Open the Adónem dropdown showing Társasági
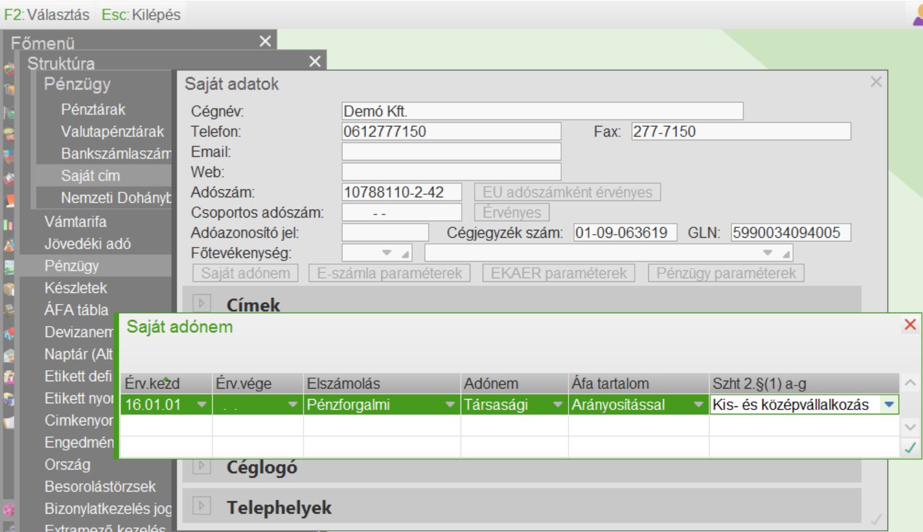This screenshot has width=923, height=532. (557, 405)
